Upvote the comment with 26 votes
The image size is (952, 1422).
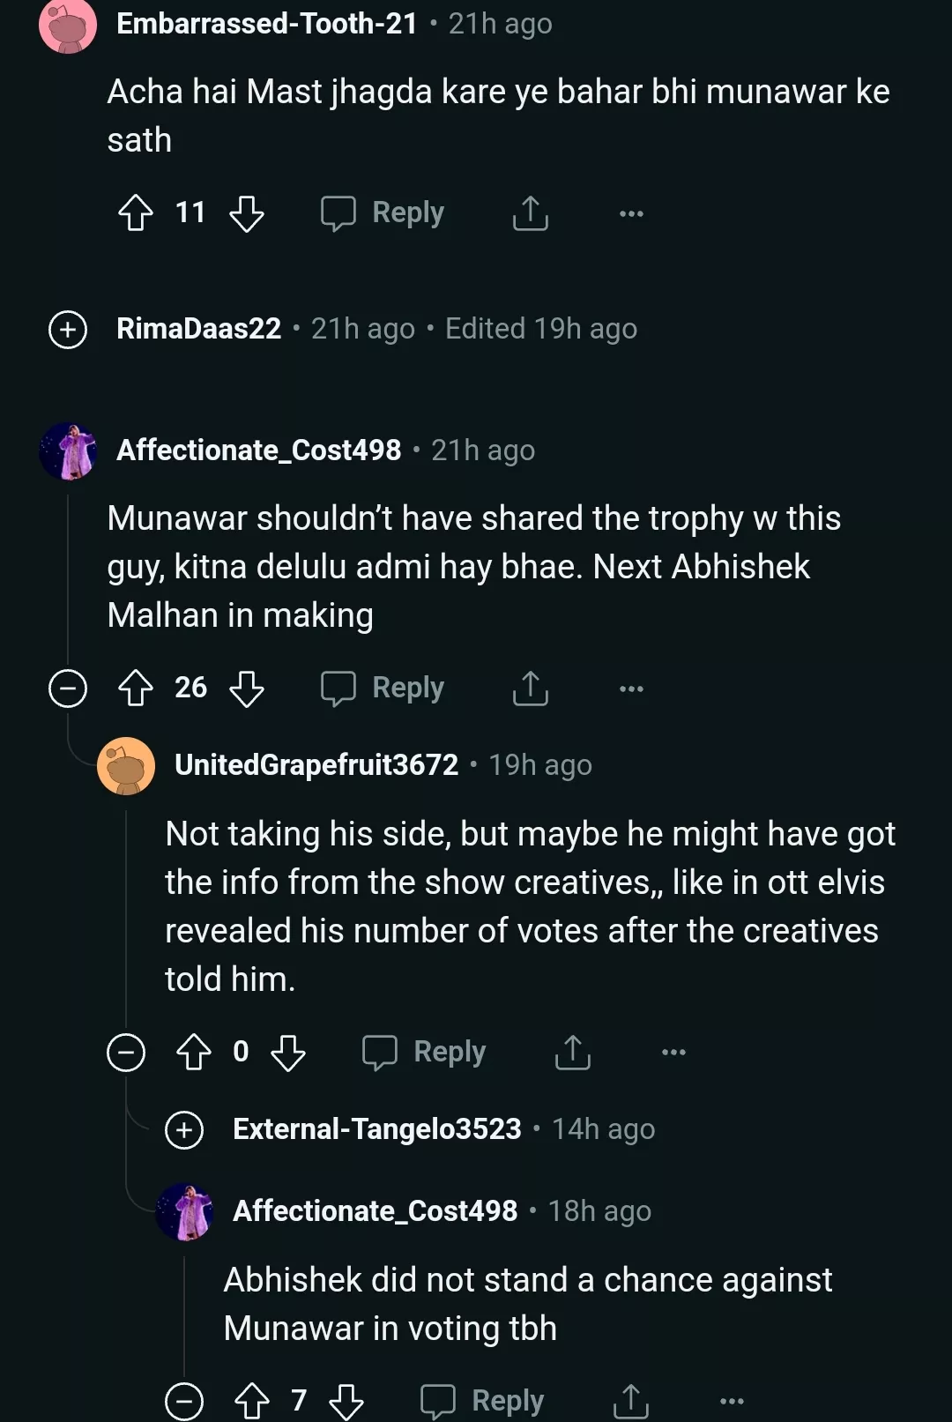click(136, 689)
